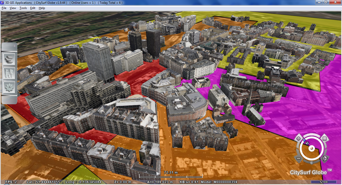The width and height of the screenshot is (342, 185).
Task: Toggle the lock icon on the sidebar
Action: point(15,46)
